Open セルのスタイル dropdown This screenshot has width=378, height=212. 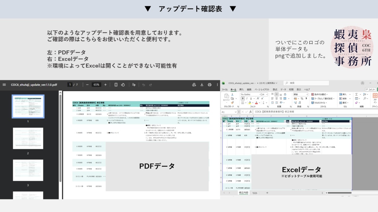coord(319,103)
